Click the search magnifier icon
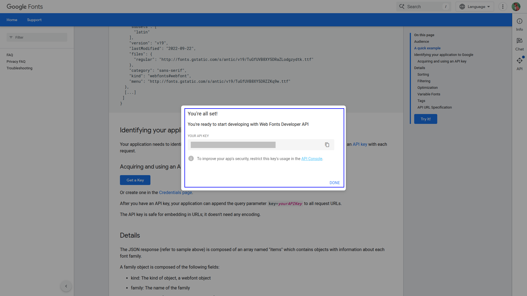The image size is (527, 296). 402,7
